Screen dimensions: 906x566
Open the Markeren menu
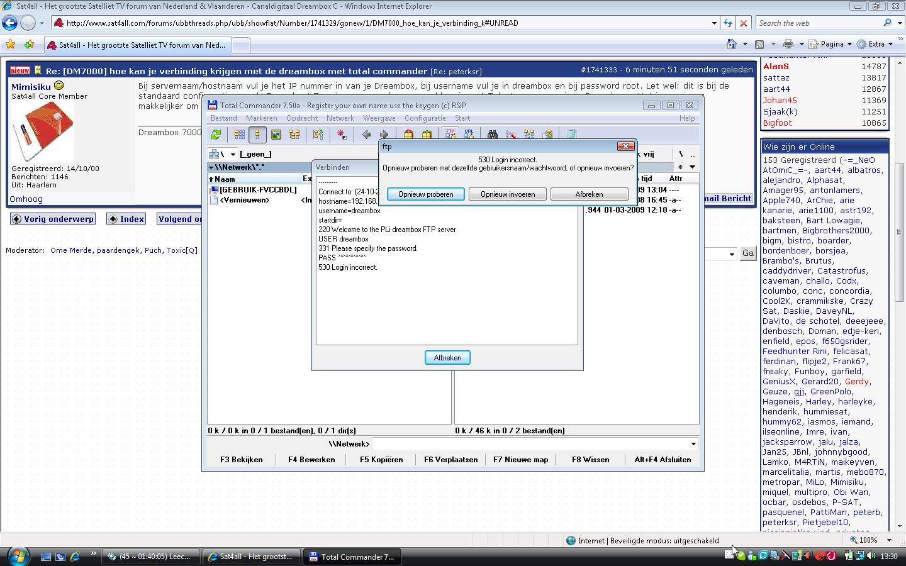pyautogui.click(x=262, y=118)
